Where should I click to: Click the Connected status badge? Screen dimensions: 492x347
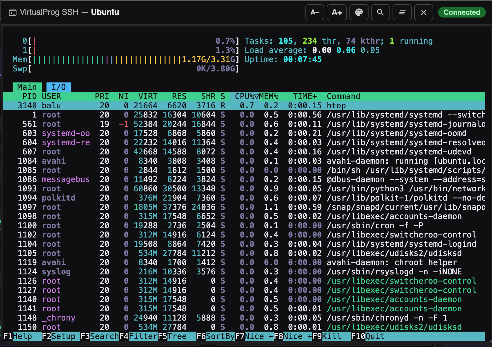[x=462, y=12]
